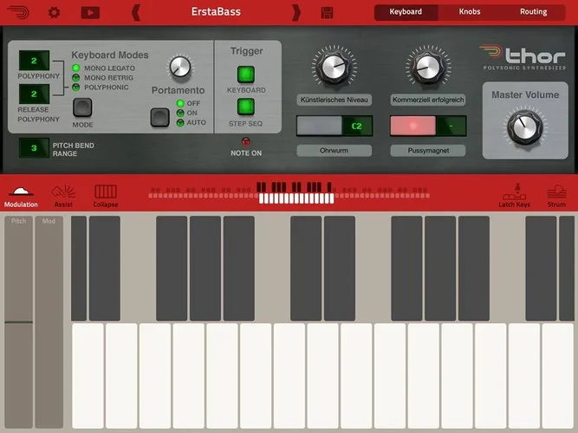Open settings with the gear icon
Viewport: 578px width, 433px height.
click(55, 12)
